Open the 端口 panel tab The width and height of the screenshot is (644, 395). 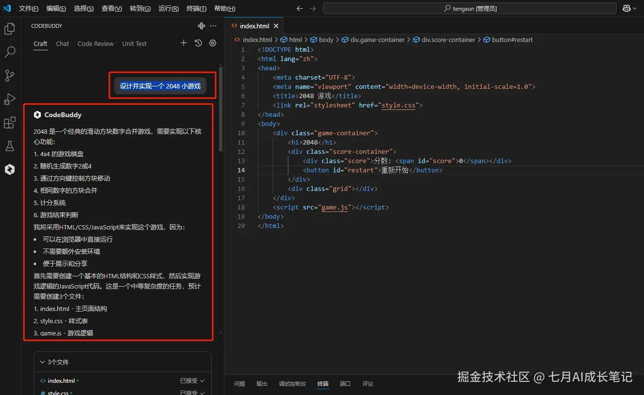pyautogui.click(x=345, y=384)
